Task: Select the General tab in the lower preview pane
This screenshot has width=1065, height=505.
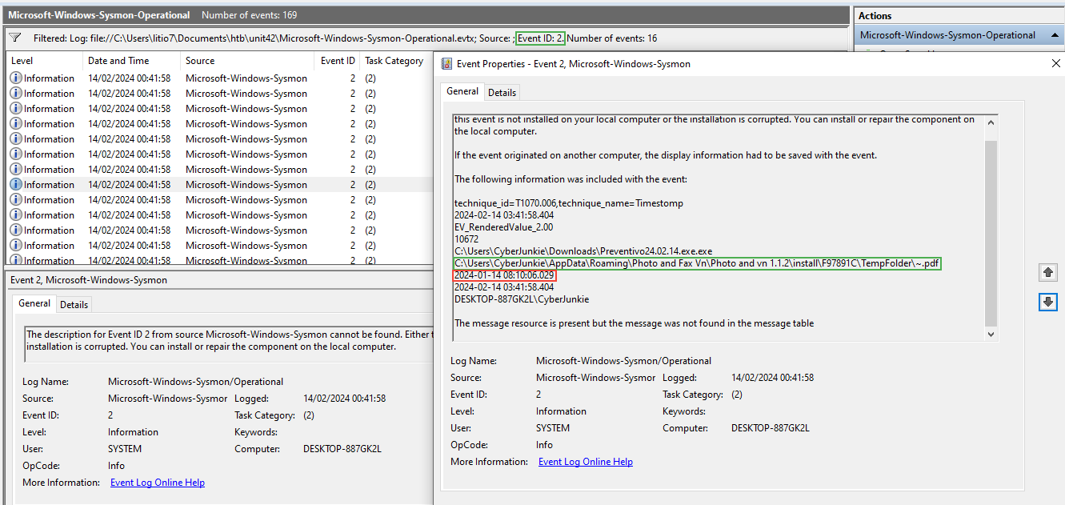Action: tap(34, 303)
